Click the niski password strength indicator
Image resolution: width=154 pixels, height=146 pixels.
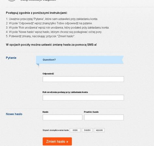tap(75, 130)
